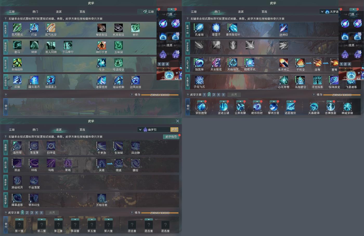
Task: Select the 迷神钉 skill icon
Action: 284,28
